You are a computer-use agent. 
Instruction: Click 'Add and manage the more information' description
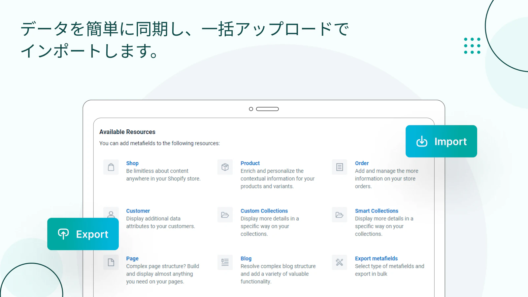(x=387, y=179)
